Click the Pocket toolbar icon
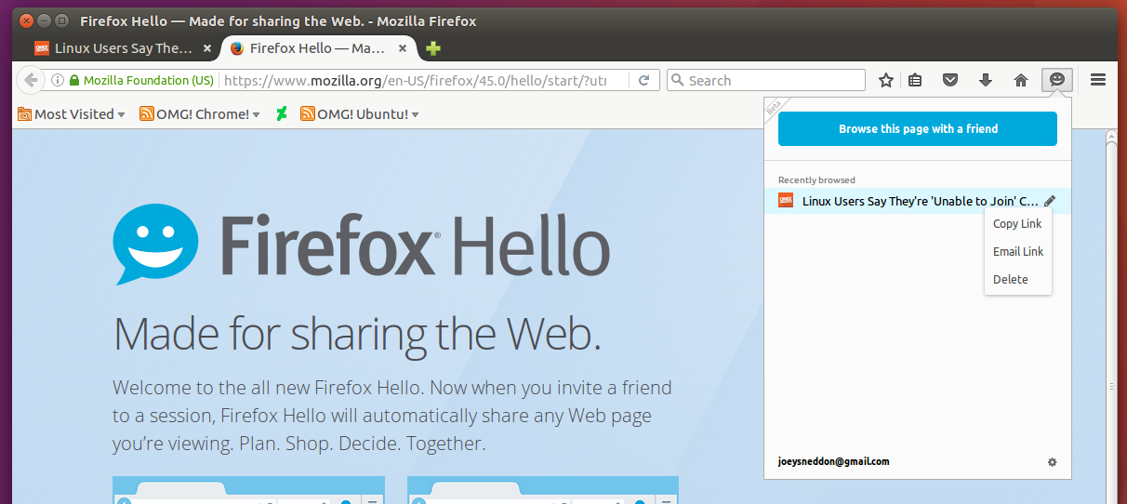Viewport: 1127px width, 504px height. (x=950, y=80)
